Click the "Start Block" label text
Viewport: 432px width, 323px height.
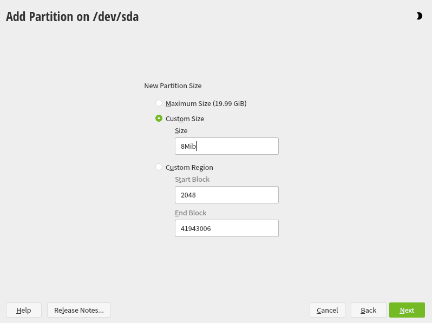192,179
